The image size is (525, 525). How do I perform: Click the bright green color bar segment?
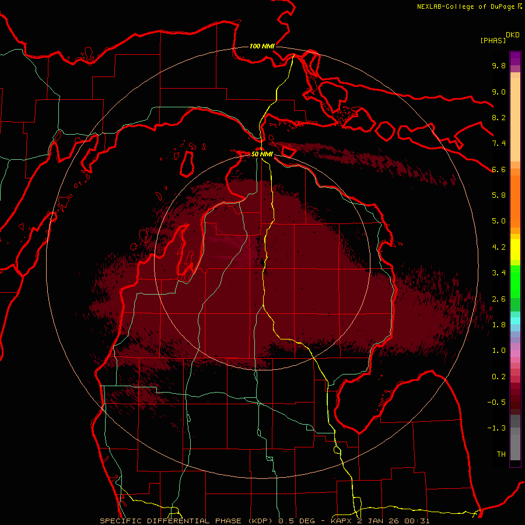515,281
